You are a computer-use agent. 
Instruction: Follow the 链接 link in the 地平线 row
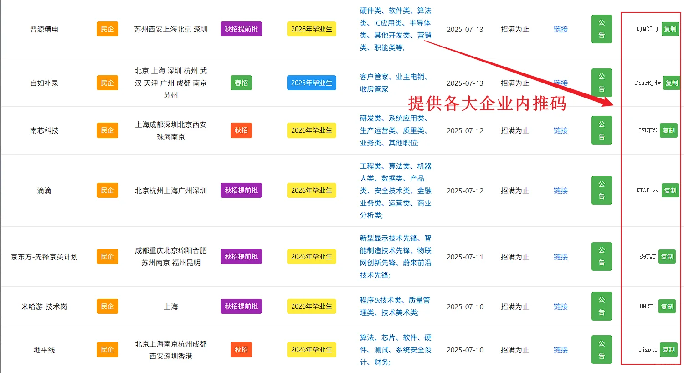coord(561,350)
